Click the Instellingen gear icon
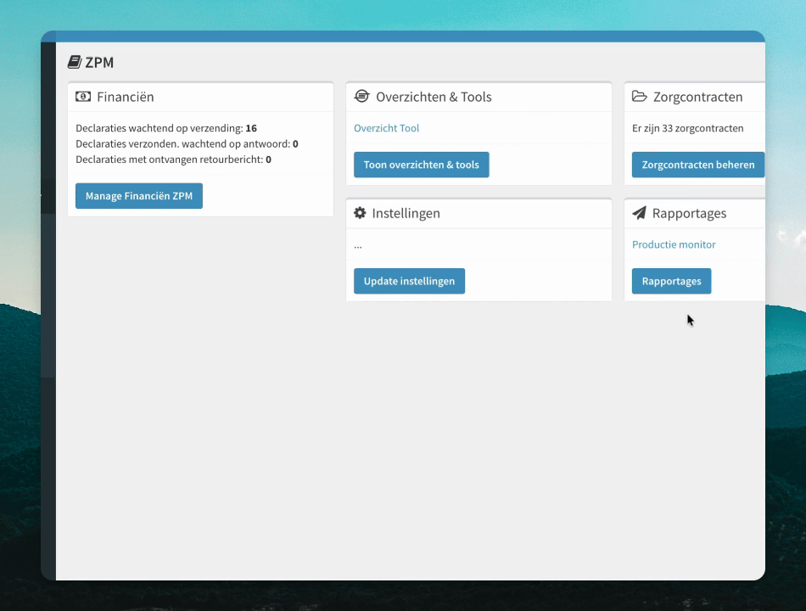The image size is (806, 611). tap(360, 213)
